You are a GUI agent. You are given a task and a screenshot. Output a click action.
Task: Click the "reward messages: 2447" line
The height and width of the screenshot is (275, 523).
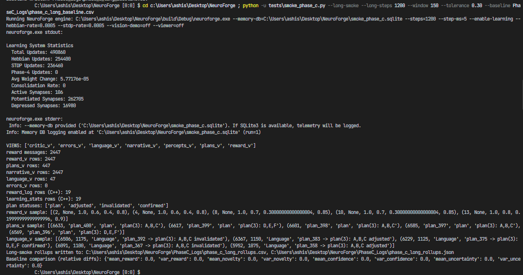click(33, 152)
